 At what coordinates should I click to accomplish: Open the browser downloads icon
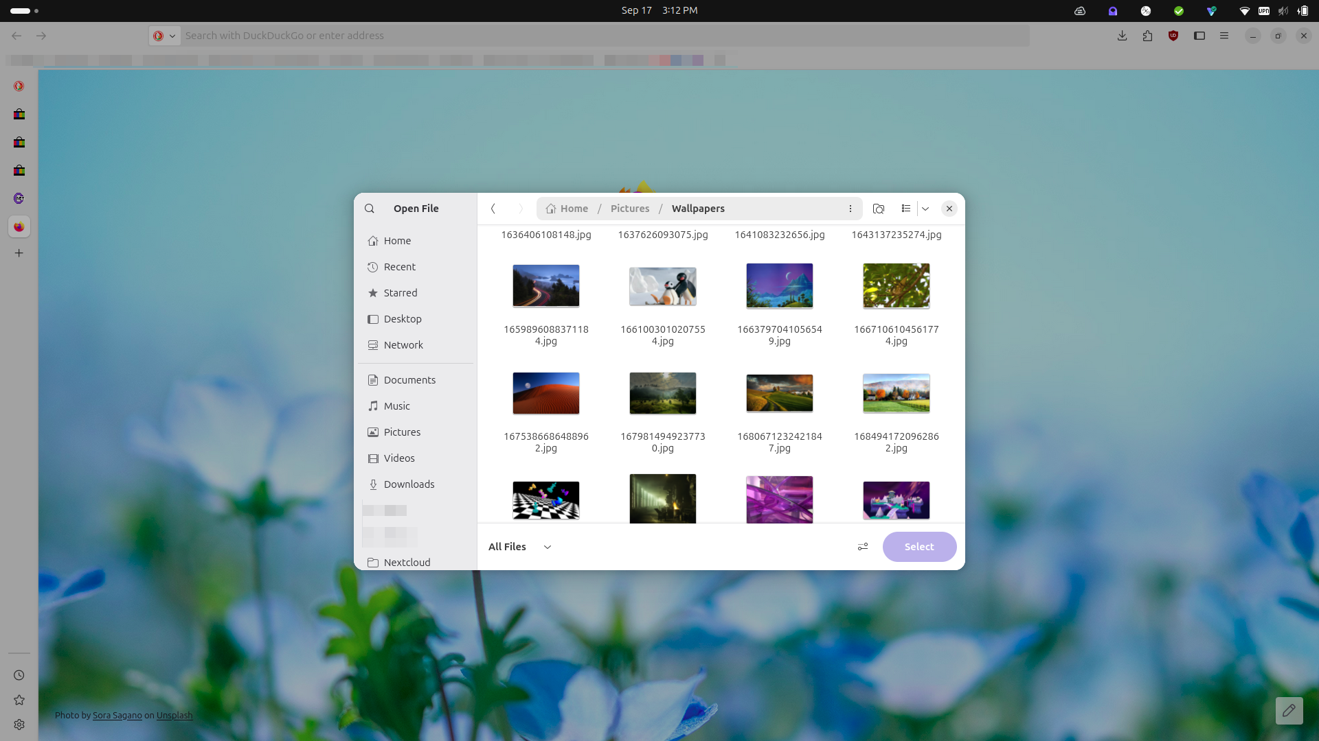[x=1122, y=36]
